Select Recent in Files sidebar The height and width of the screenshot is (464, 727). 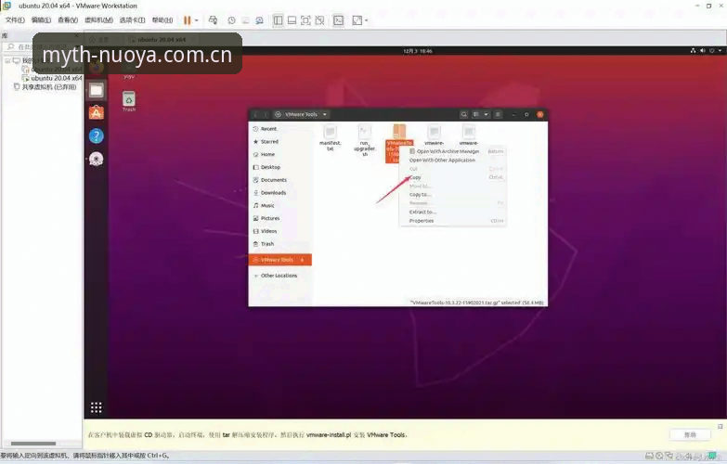[x=280, y=129]
